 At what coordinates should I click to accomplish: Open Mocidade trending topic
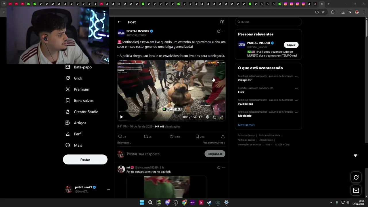tap(245, 116)
